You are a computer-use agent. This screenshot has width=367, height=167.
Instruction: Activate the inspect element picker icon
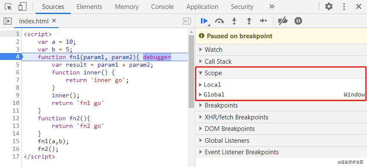click(x=9, y=7)
